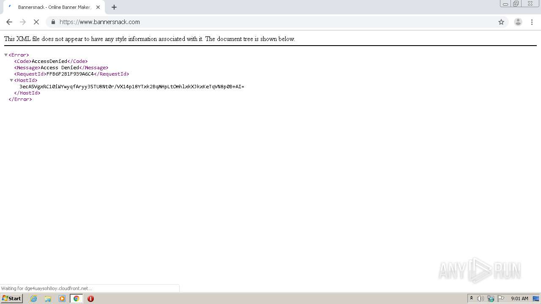This screenshot has height=304, width=541.
Task: Close the Bannersnack tab
Action: point(98,7)
